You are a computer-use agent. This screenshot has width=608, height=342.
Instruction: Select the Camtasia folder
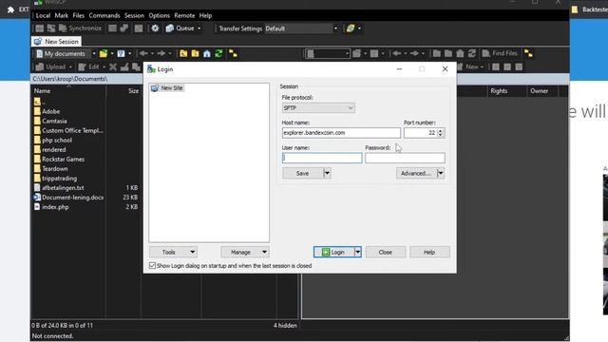(x=54, y=121)
